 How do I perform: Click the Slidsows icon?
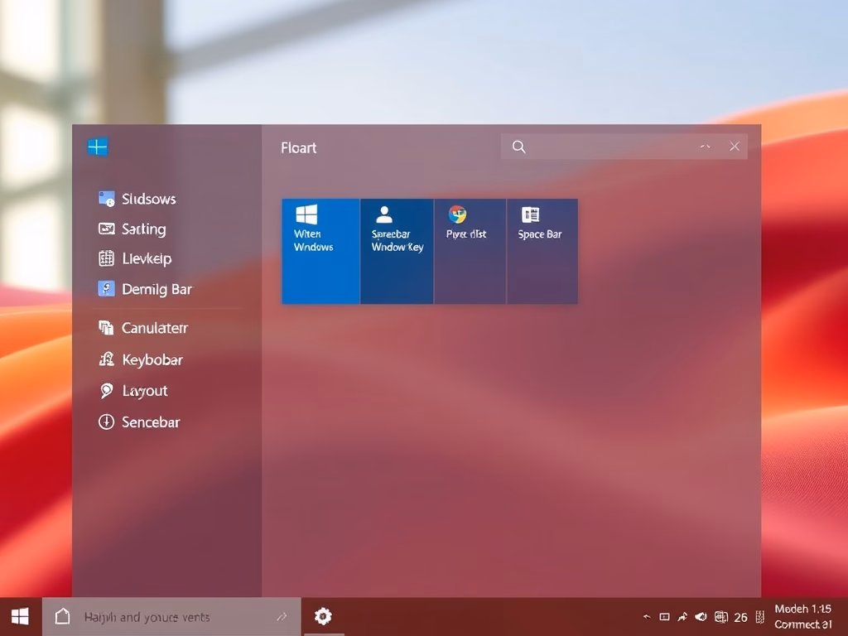click(x=107, y=199)
